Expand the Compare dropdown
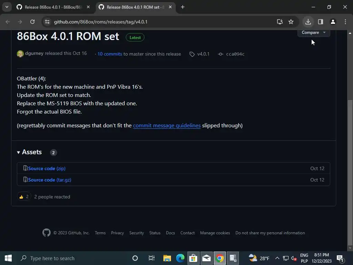353x265 pixels. pos(314,32)
